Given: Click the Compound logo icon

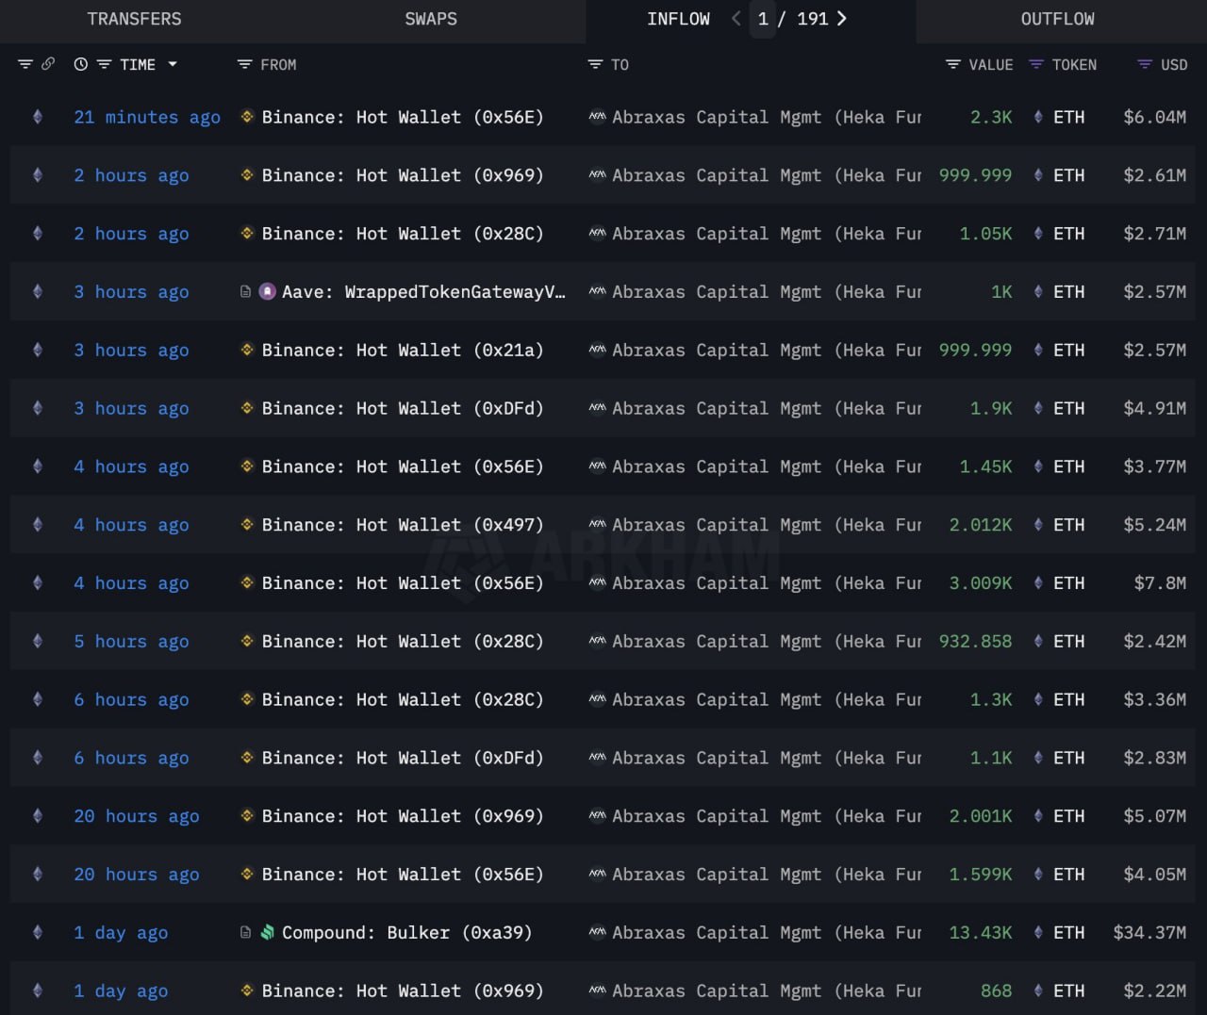Looking at the screenshot, I should point(268,932).
